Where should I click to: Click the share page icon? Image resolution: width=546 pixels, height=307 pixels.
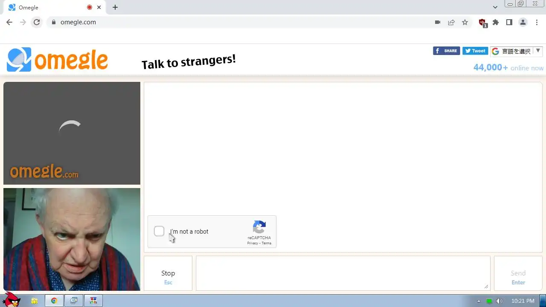pos(451,22)
